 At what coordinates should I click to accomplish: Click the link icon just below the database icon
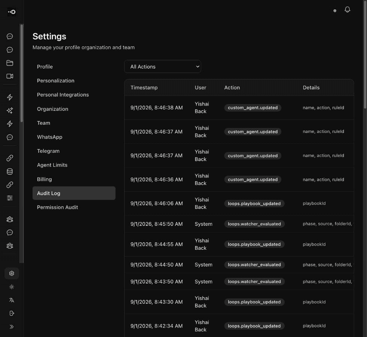click(x=10, y=185)
